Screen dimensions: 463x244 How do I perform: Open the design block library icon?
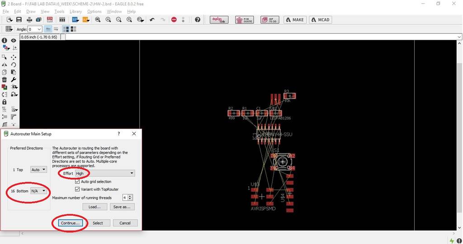[62, 20]
